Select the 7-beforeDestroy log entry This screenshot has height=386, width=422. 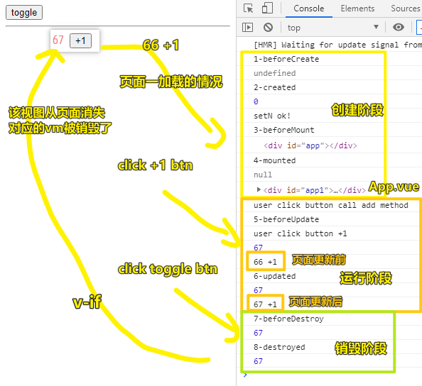pos(288,319)
